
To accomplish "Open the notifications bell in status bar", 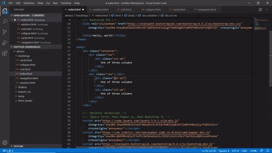I will (x=268, y=151).
